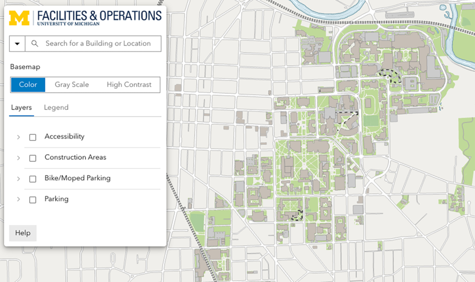Viewport: 475px width, 282px height.
Task: Click the Construction Areas layer label
Action: coord(76,157)
